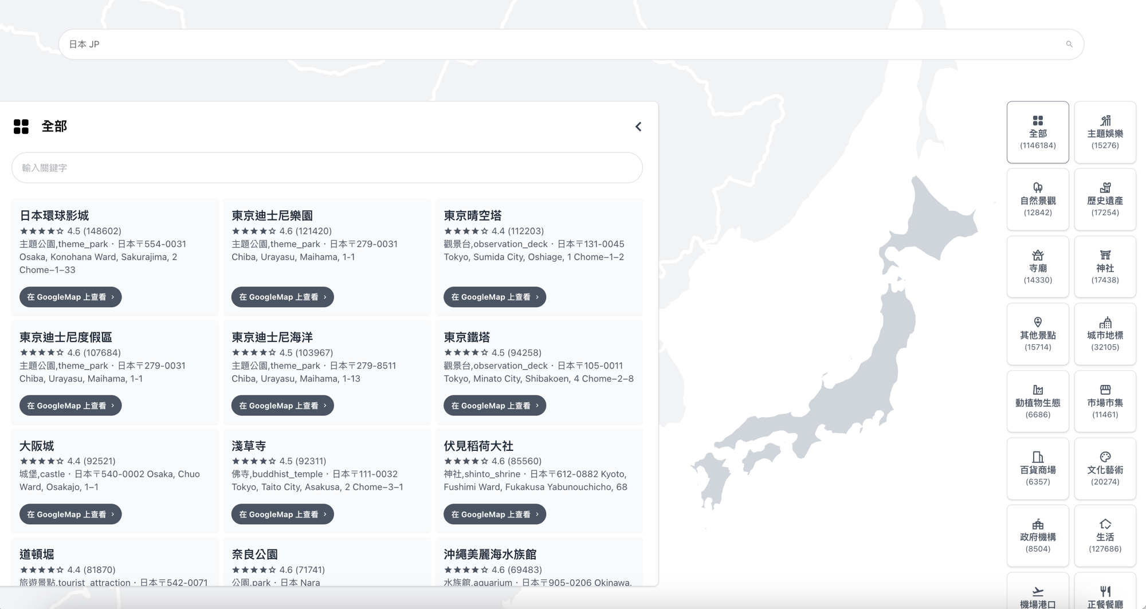View 東京鐵塔 on GoogleMap
The image size is (1146, 609).
click(x=494, y=406)
